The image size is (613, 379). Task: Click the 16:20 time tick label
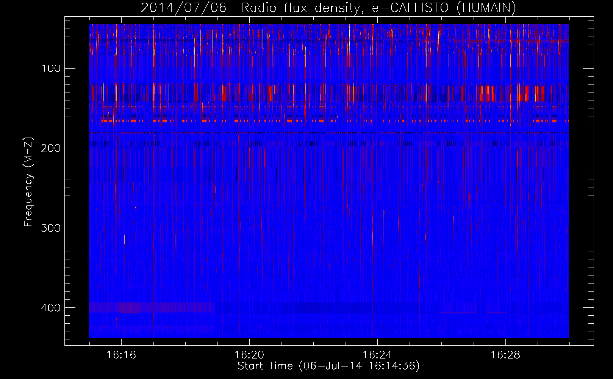coord(249,355)
